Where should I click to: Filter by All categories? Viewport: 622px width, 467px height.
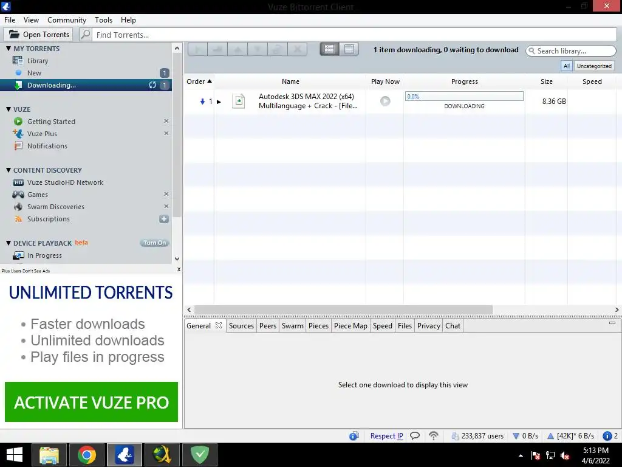pyautogui.click(x=567, y=66)
